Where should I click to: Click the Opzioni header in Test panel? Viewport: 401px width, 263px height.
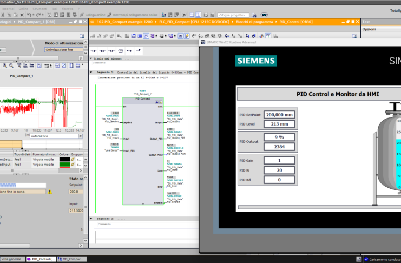369,29
